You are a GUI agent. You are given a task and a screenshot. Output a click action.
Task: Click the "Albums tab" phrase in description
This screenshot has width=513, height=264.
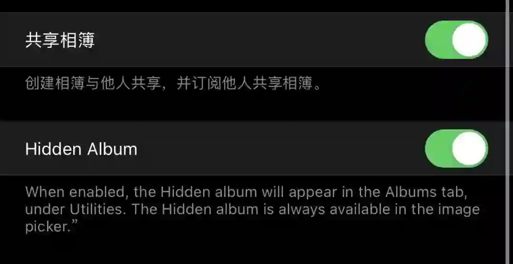pos(426,192)
